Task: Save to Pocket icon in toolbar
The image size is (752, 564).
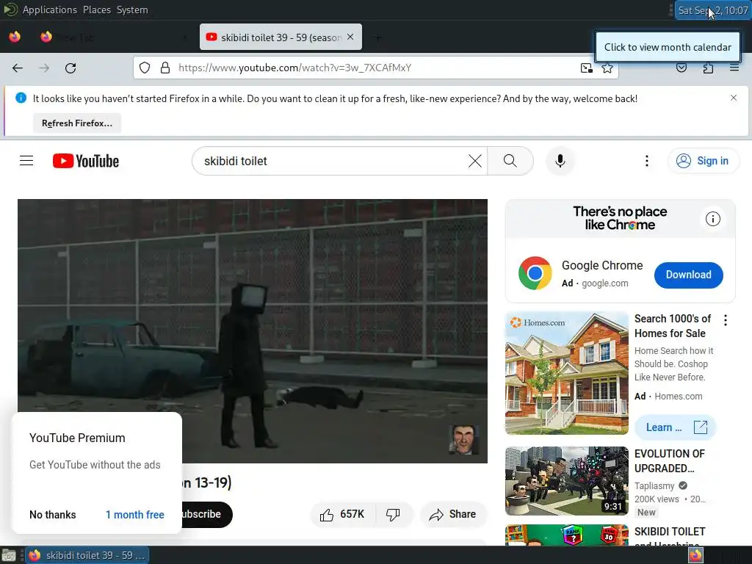Action: (x=681, y=68)
